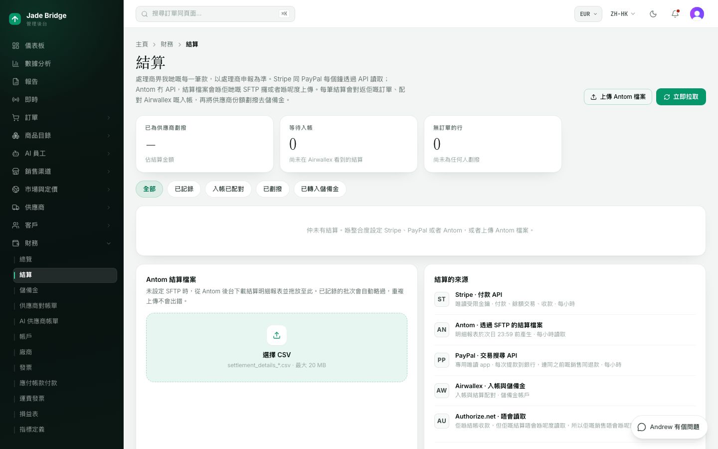Click the 財務 wallet icon
The height and width of the screenshot is (449, 718).
pyautogui.click(x=16, y=243)
